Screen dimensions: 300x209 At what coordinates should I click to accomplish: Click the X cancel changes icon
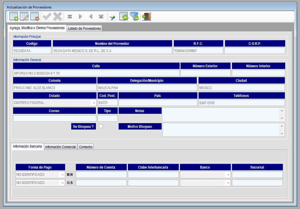57,16
